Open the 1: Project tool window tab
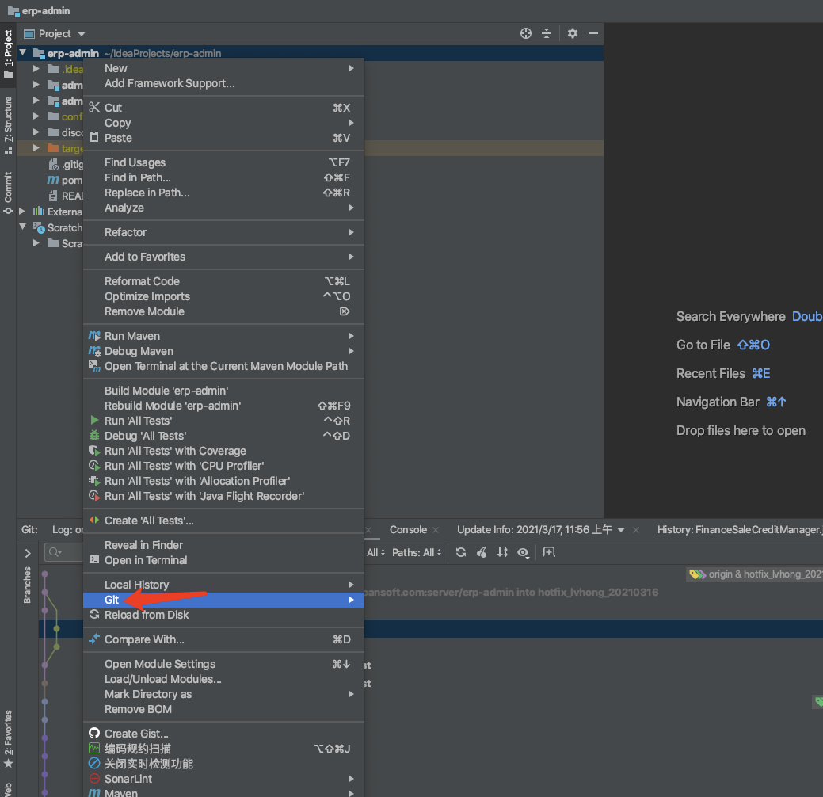The image size is (823, 797). coord(8,53)
